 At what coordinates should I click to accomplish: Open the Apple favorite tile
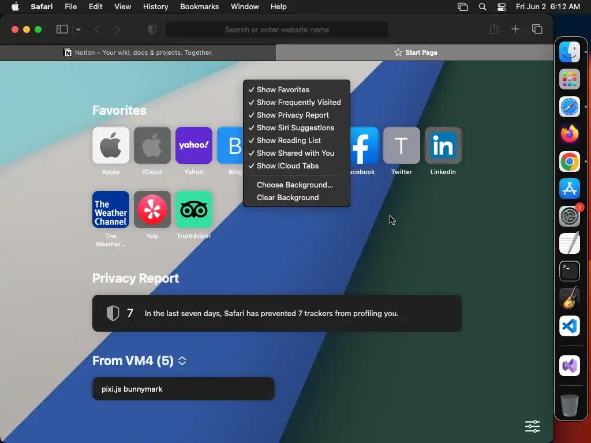(x=110, y=145)
